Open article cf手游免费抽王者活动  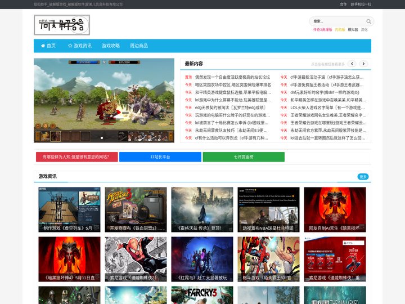[327, 85]
